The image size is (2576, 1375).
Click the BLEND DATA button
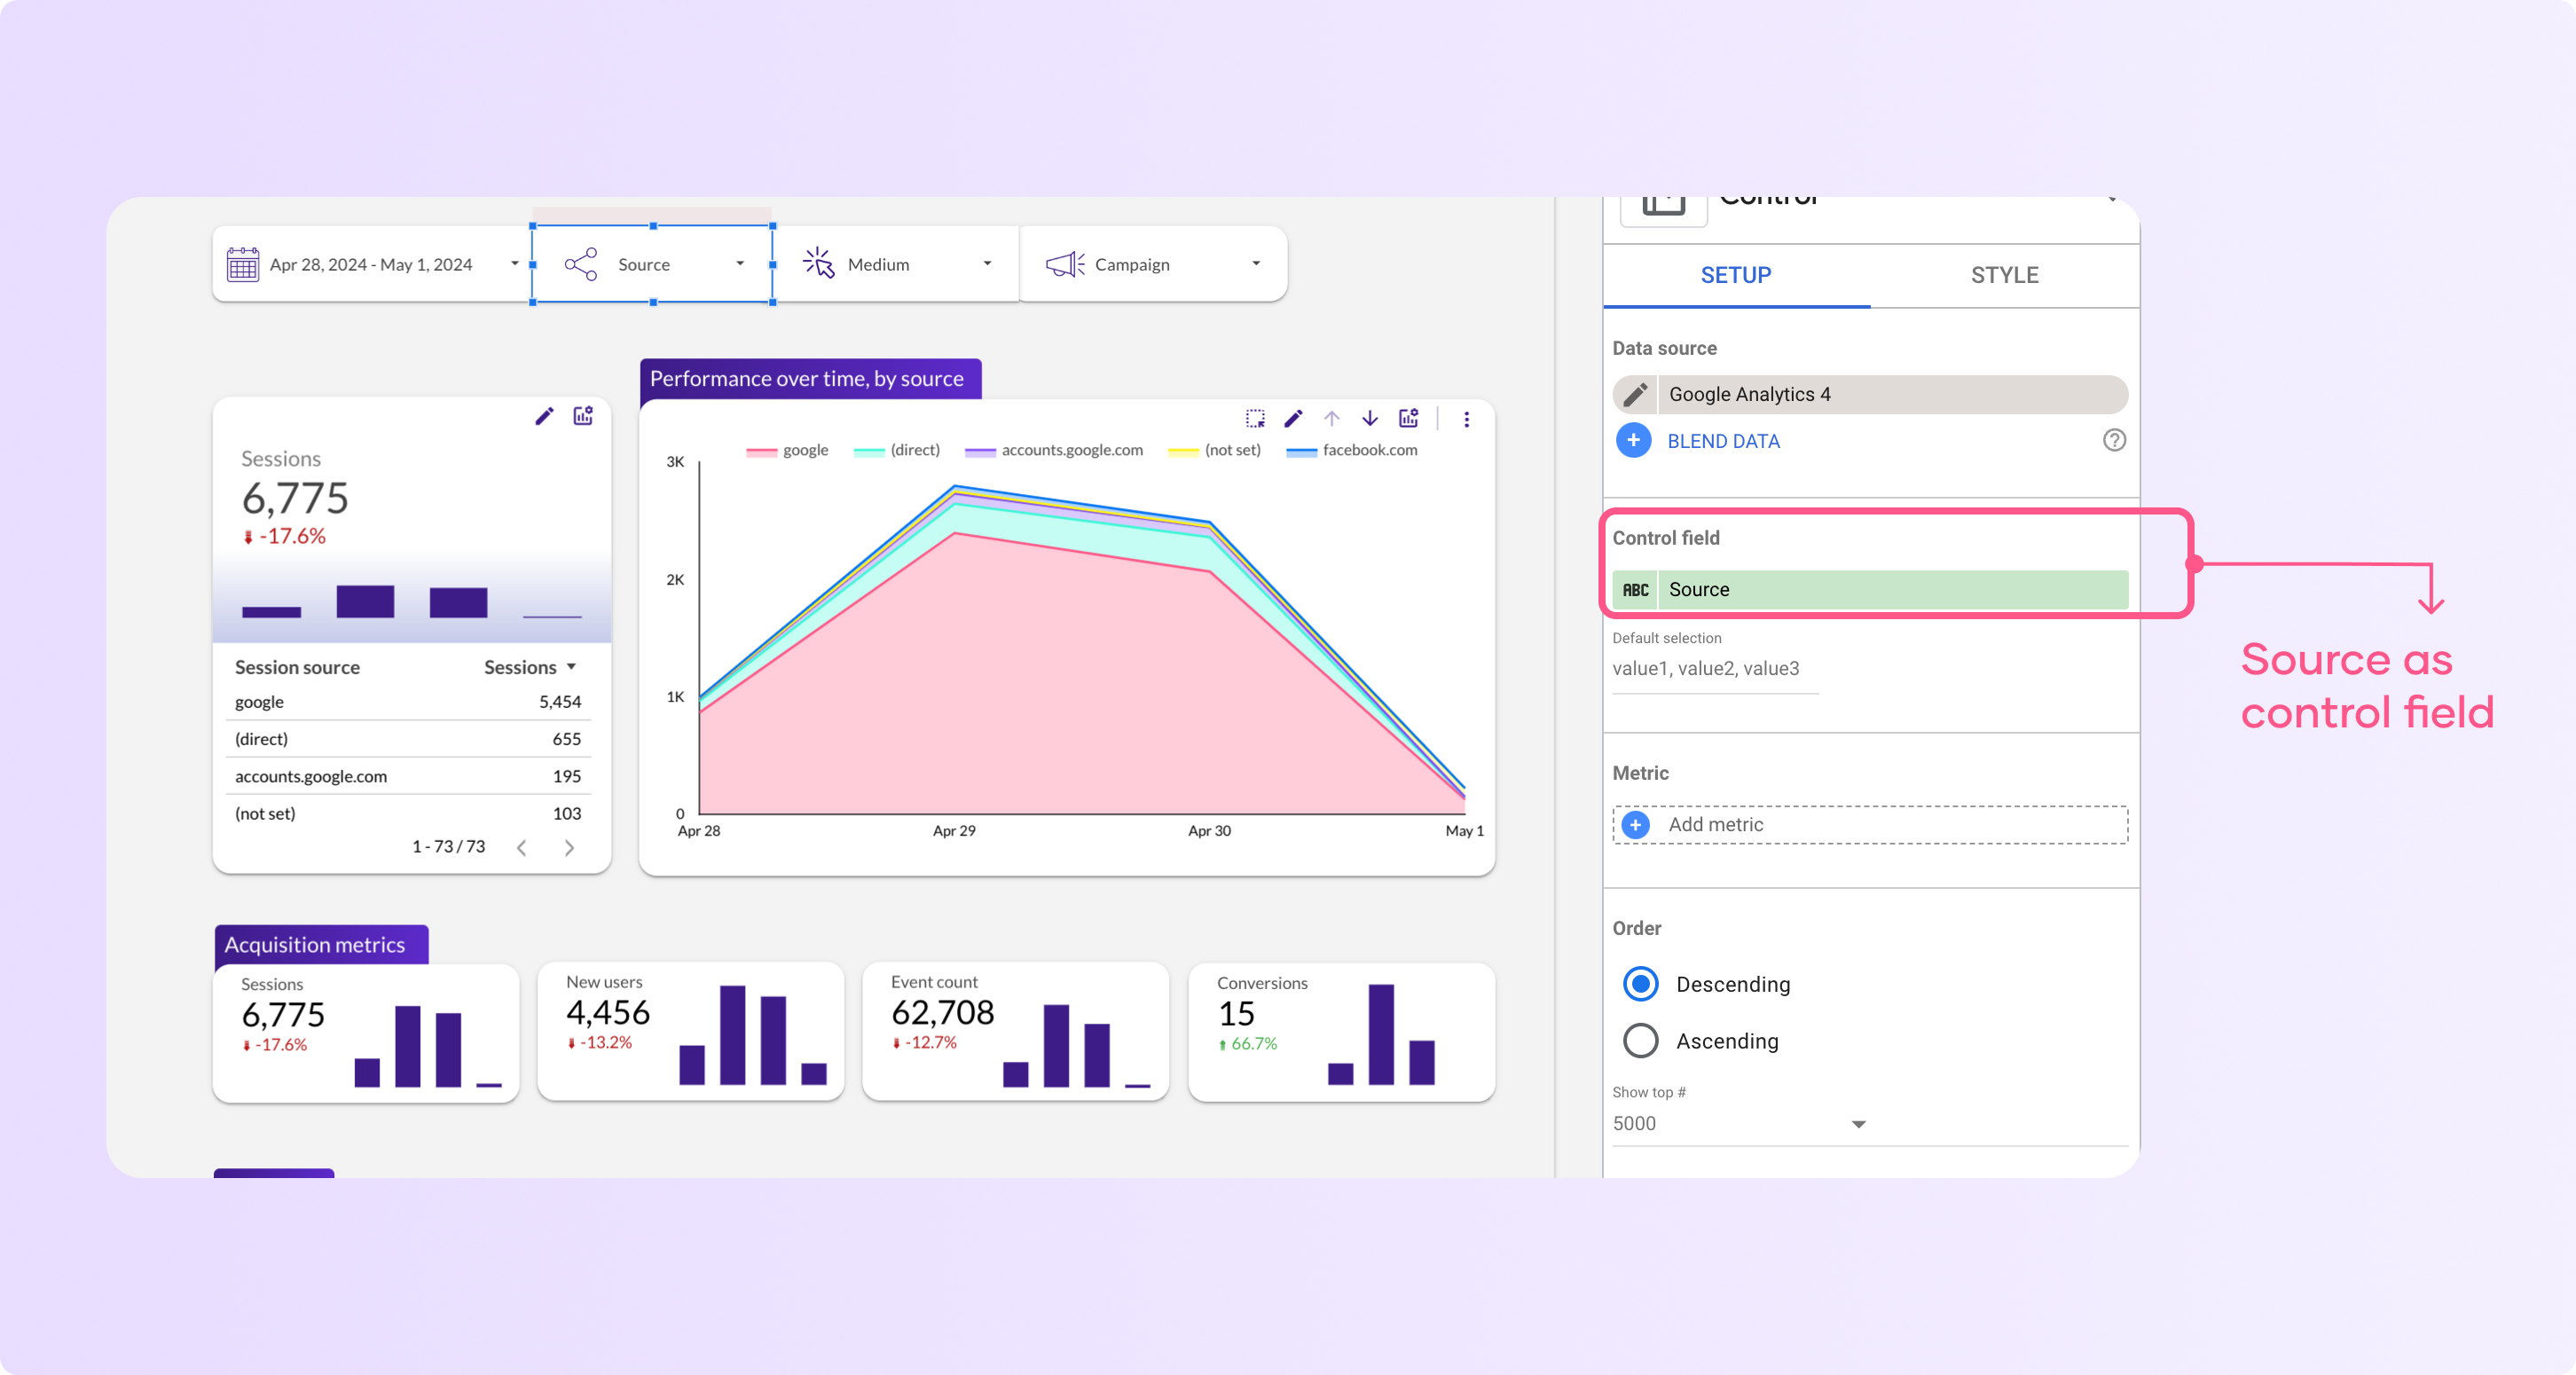1723,440
